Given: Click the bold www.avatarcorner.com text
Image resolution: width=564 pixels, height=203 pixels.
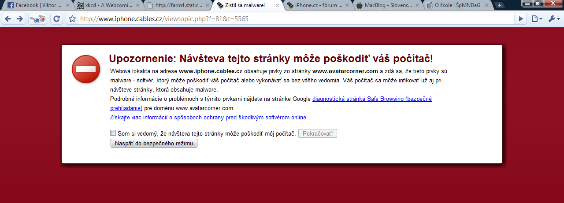Looking at the screenshot, I should coord(345,71).
